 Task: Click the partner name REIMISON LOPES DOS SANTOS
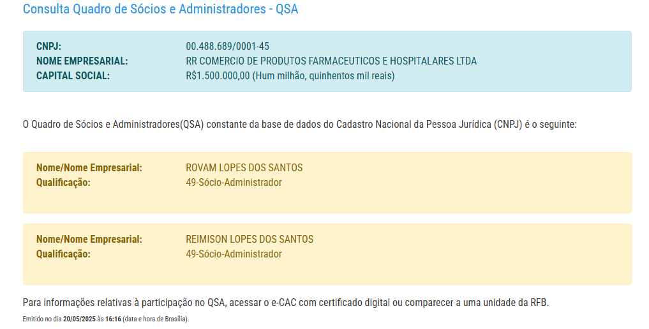click(250, 240)
